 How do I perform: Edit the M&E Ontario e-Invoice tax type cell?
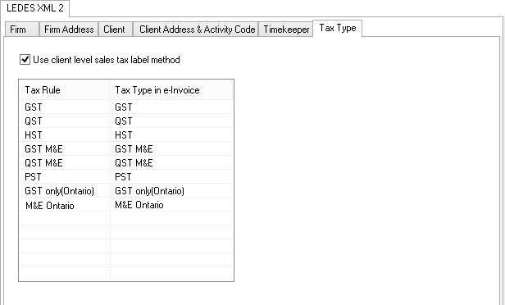coord(171,205)
